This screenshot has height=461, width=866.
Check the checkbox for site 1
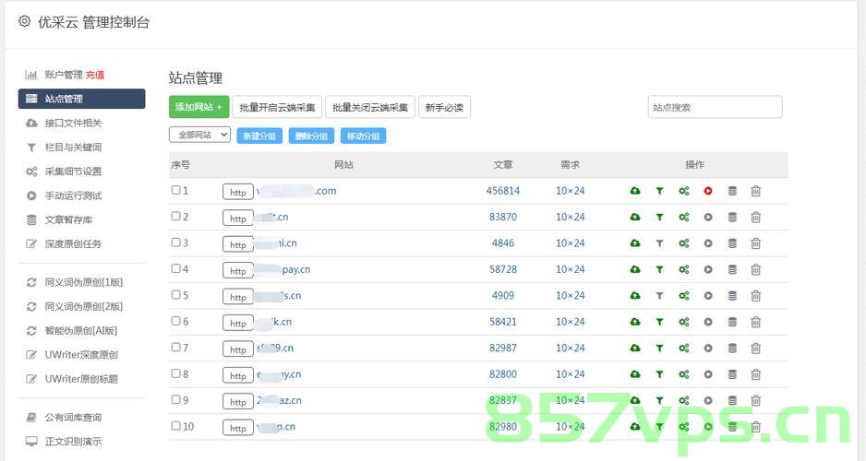pos(175,190)
